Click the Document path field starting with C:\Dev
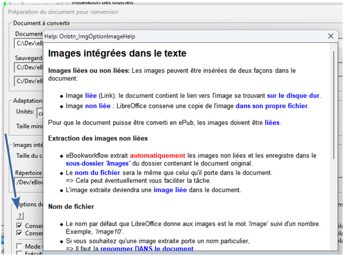Viewport: 345px width, 257px height. tap(29, 43)
